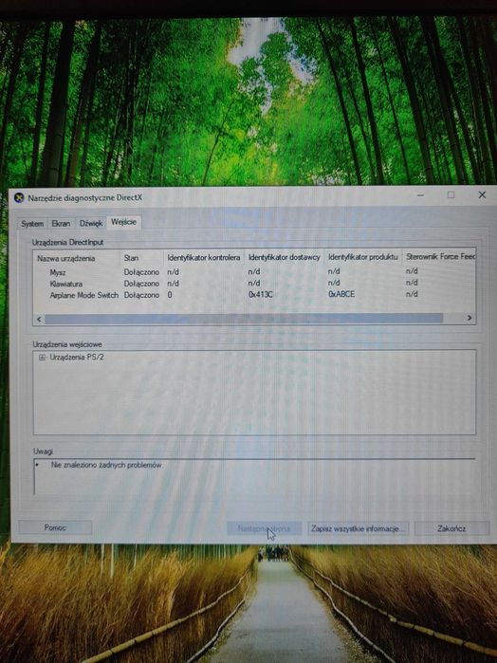The height and width of the screenshot is (663, 497).
Task: Close the Narzędzie diagnostyczne DirectX window
Action: (x=482, y=195)
